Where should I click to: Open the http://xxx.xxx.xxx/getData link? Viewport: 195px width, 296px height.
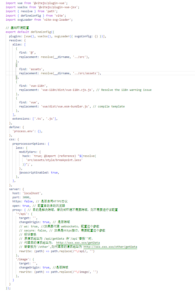[78, 242]
